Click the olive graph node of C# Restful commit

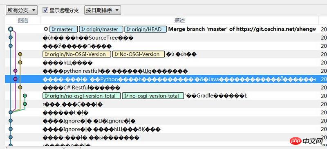point(20,87)
